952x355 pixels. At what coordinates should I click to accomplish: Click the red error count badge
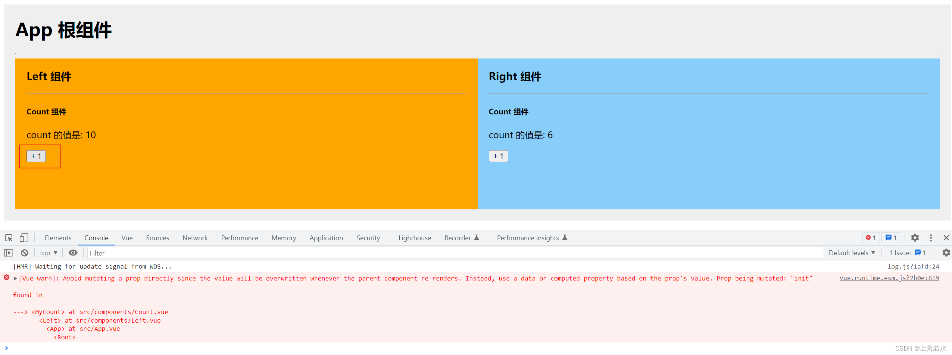871,238
